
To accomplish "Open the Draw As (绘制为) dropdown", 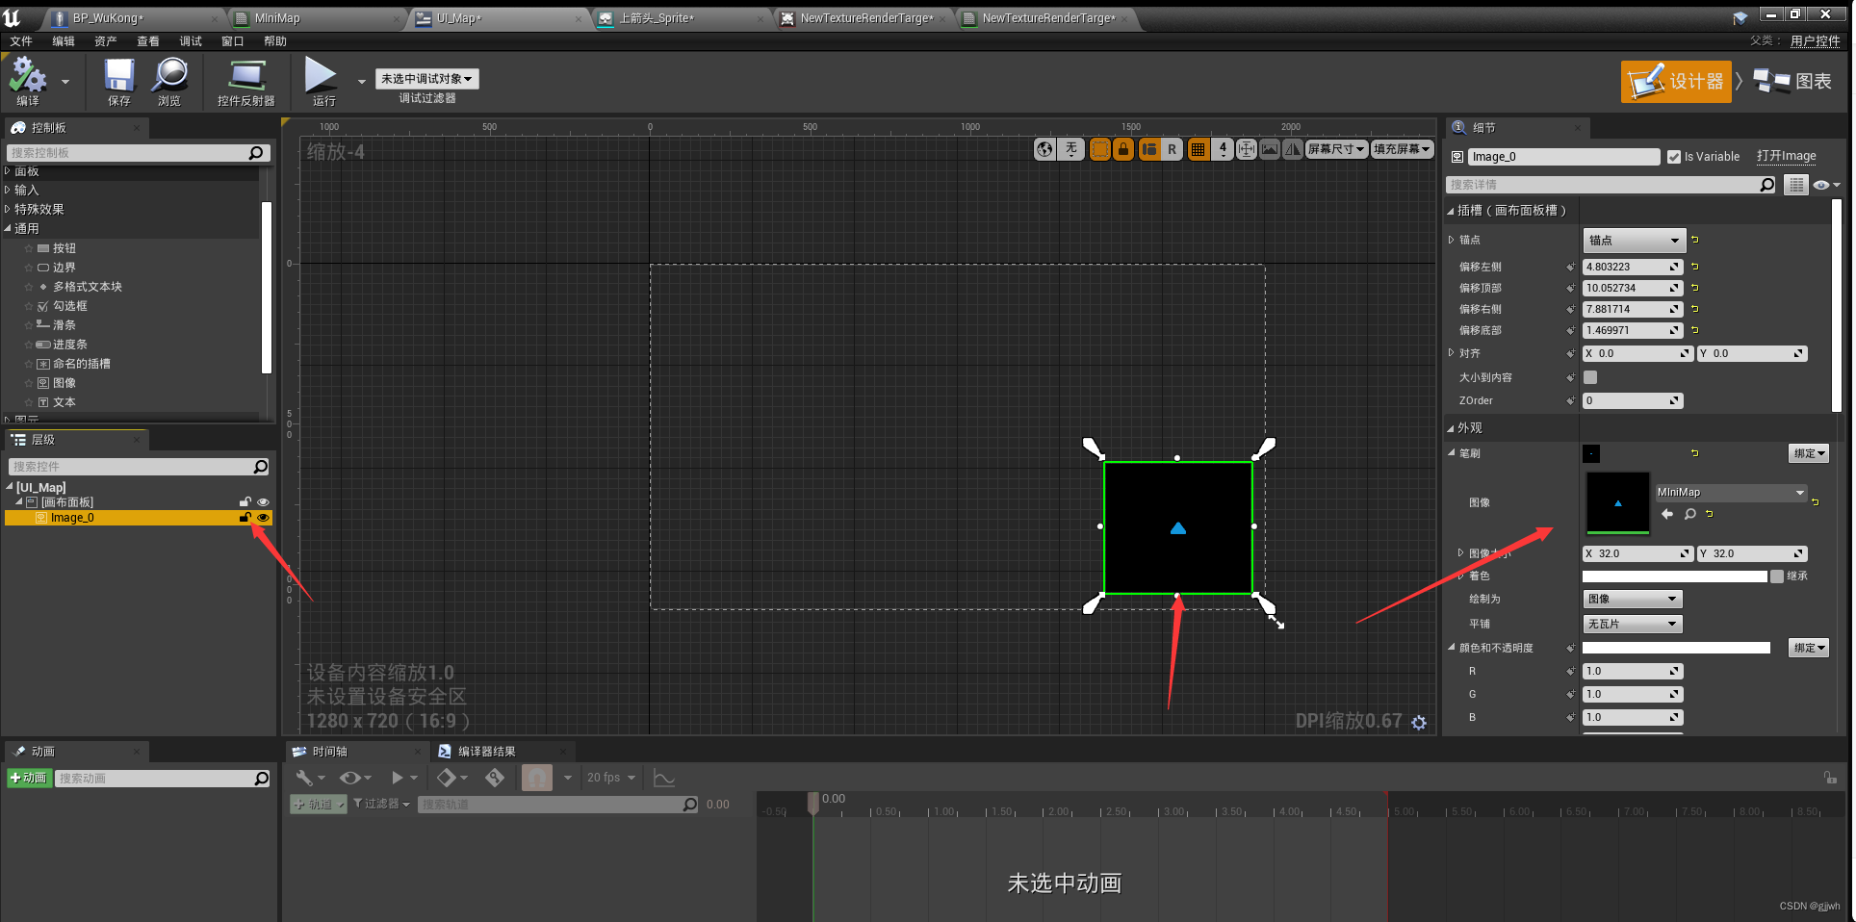I will 1633,600.
